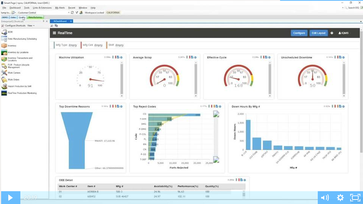Switch to the Quality tab
The height and width of the screenshot is (204, 363).
22,17
